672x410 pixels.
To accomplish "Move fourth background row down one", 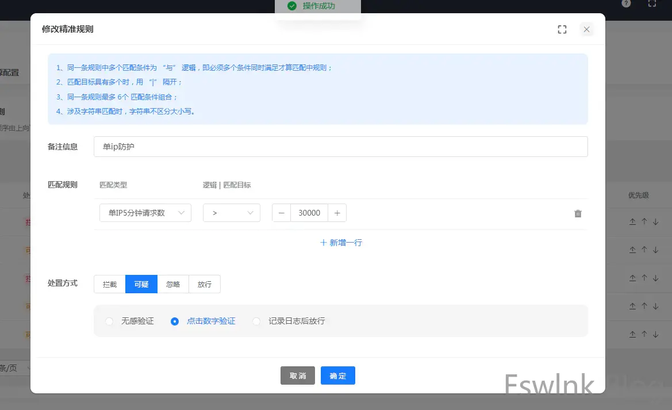I will [x=656, y=306].
